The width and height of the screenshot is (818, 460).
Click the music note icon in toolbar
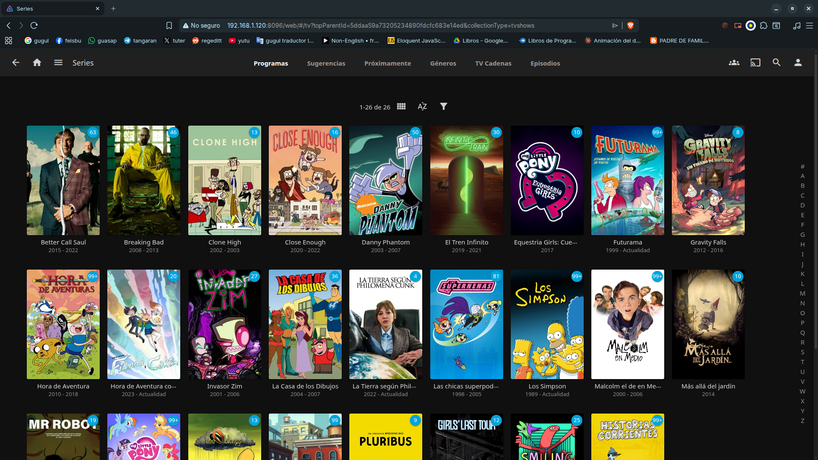click(797, 26)
